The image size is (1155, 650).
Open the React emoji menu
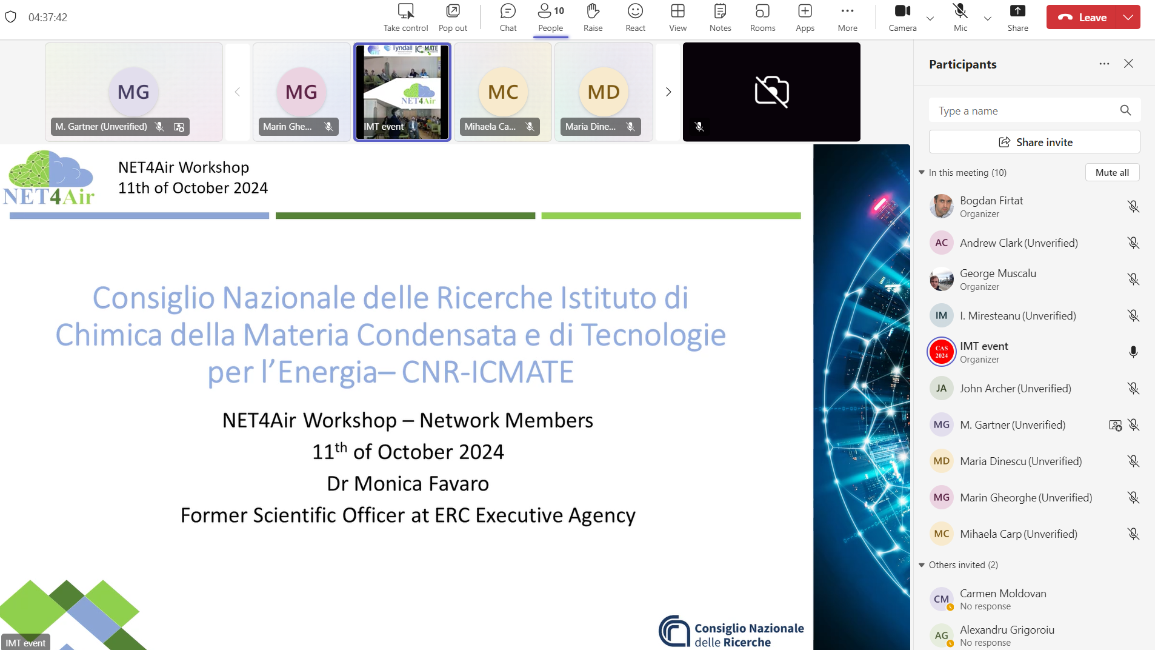click(x=635, y=18)
